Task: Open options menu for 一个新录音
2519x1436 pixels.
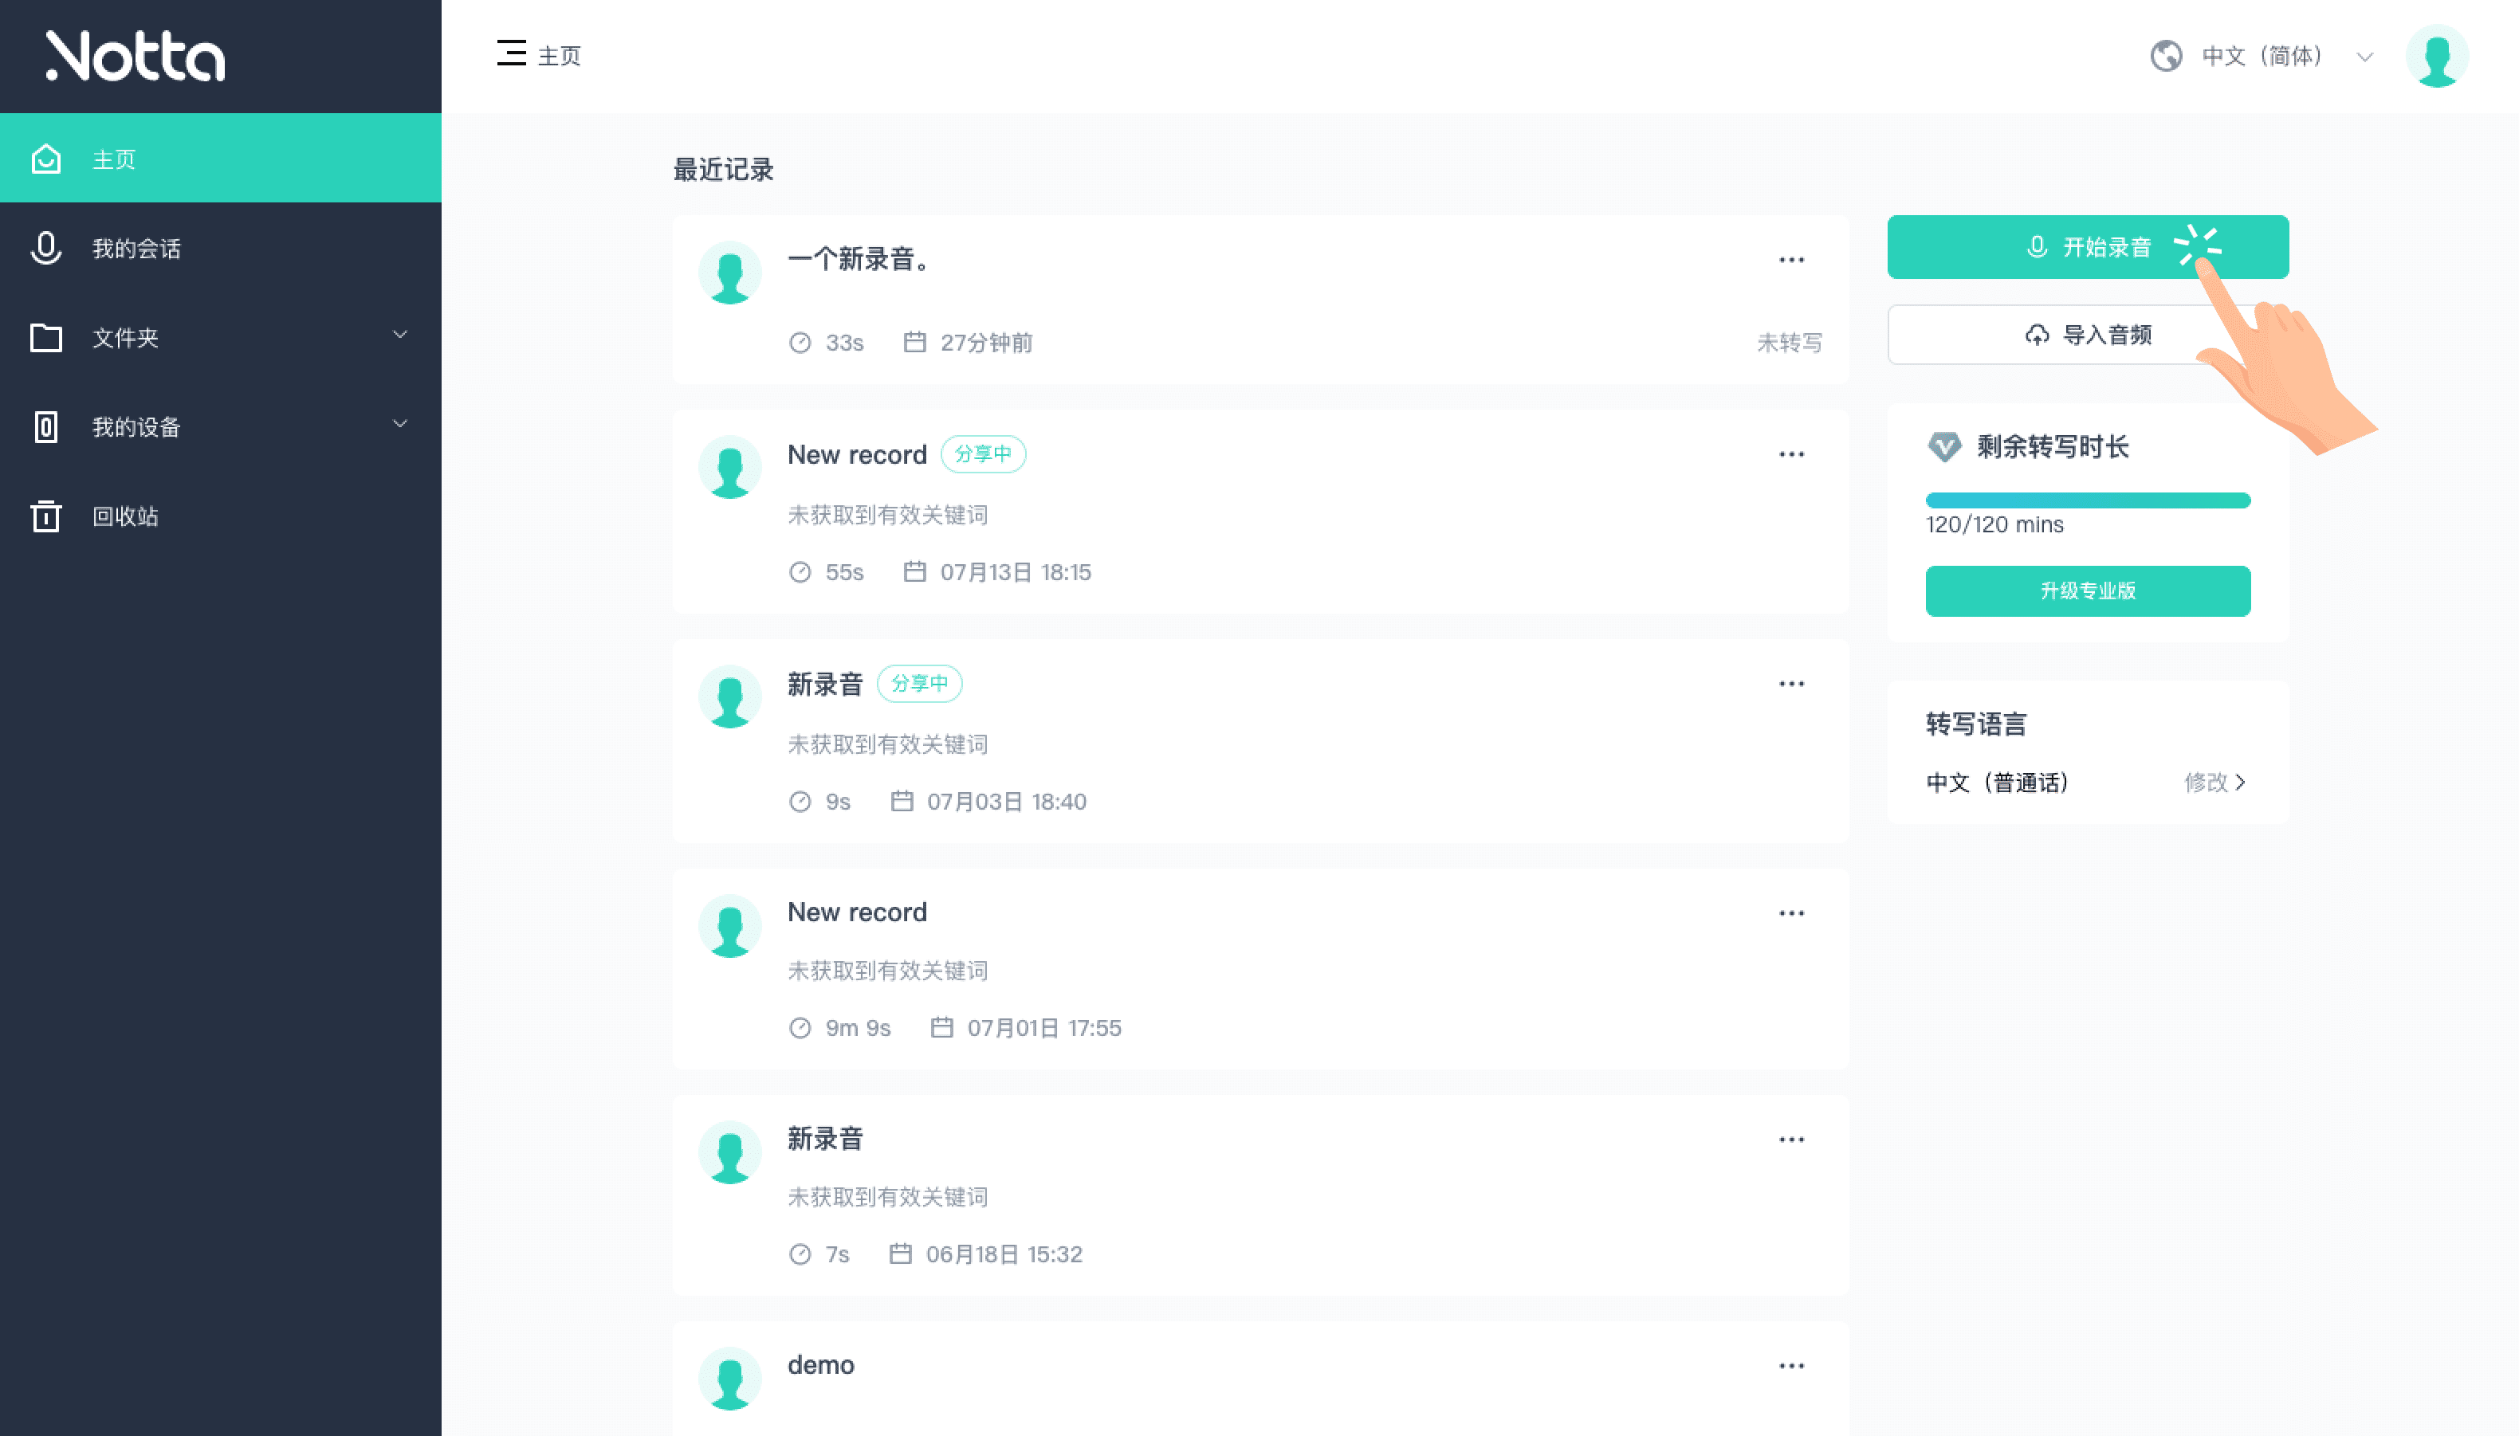Action: click(1791, 258)
